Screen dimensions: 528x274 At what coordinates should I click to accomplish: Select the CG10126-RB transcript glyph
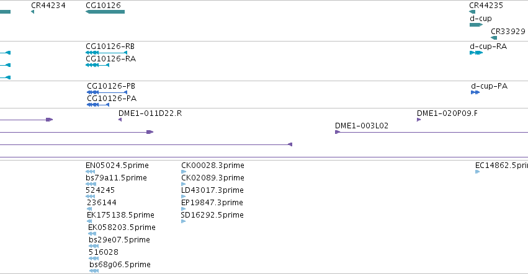tap(107, 53)
